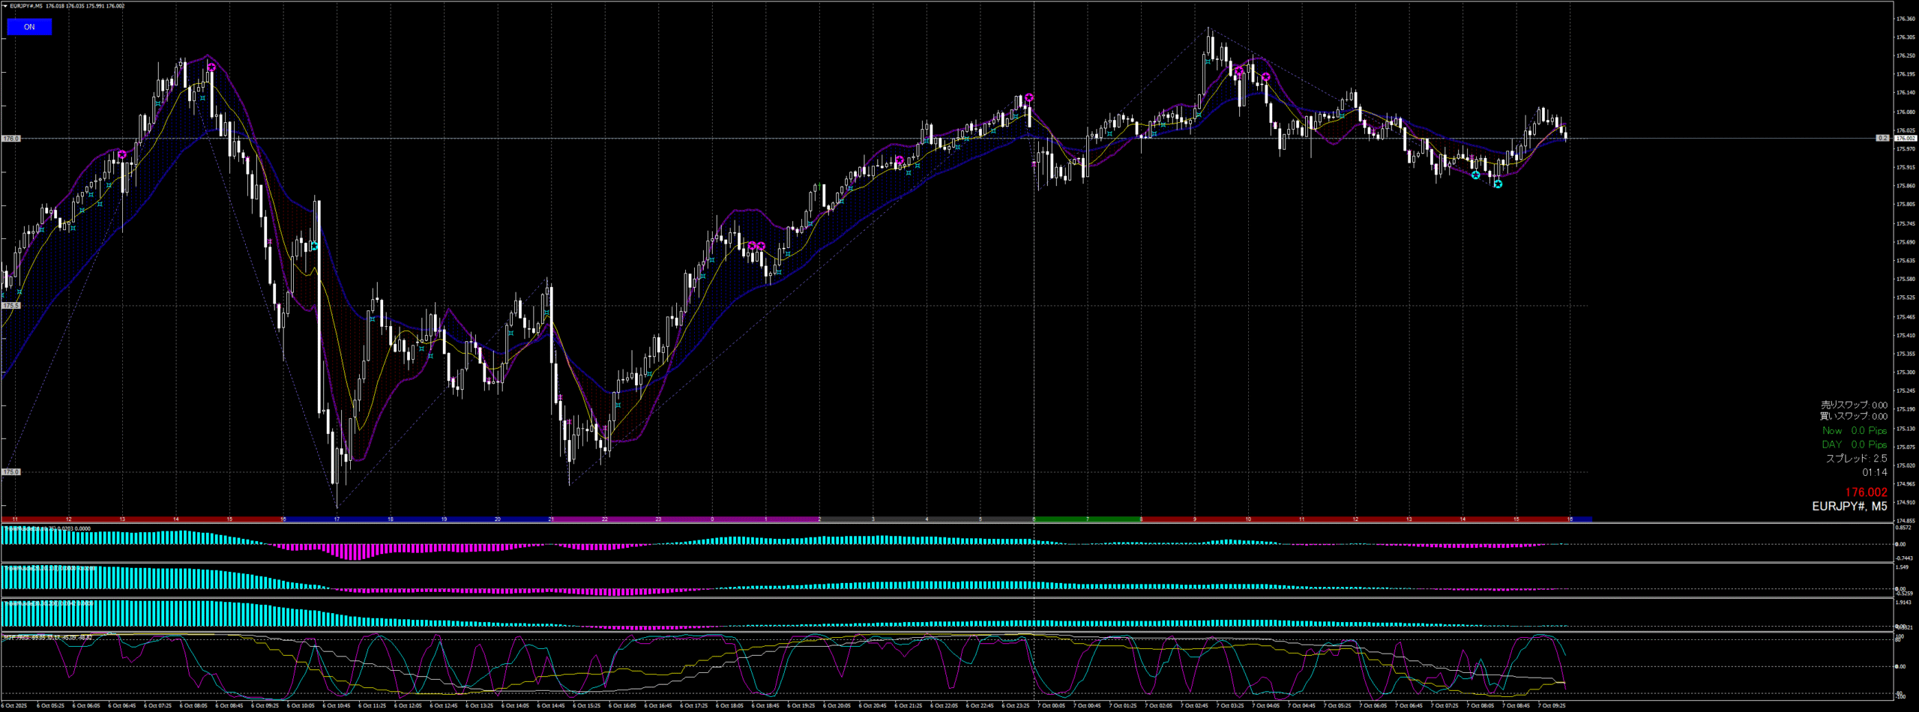Click the dropdown arrow beside EURJPY#,M5 title
The height and width of the screenshot is (712, 1919).
click(x=4, y=6)
